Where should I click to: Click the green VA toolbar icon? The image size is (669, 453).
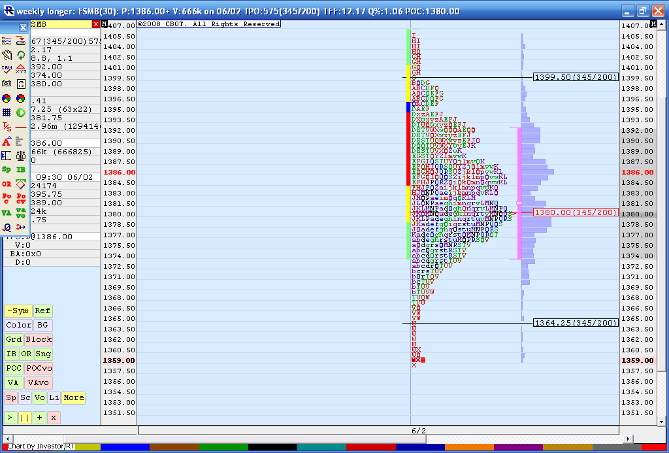pos(7,213)
